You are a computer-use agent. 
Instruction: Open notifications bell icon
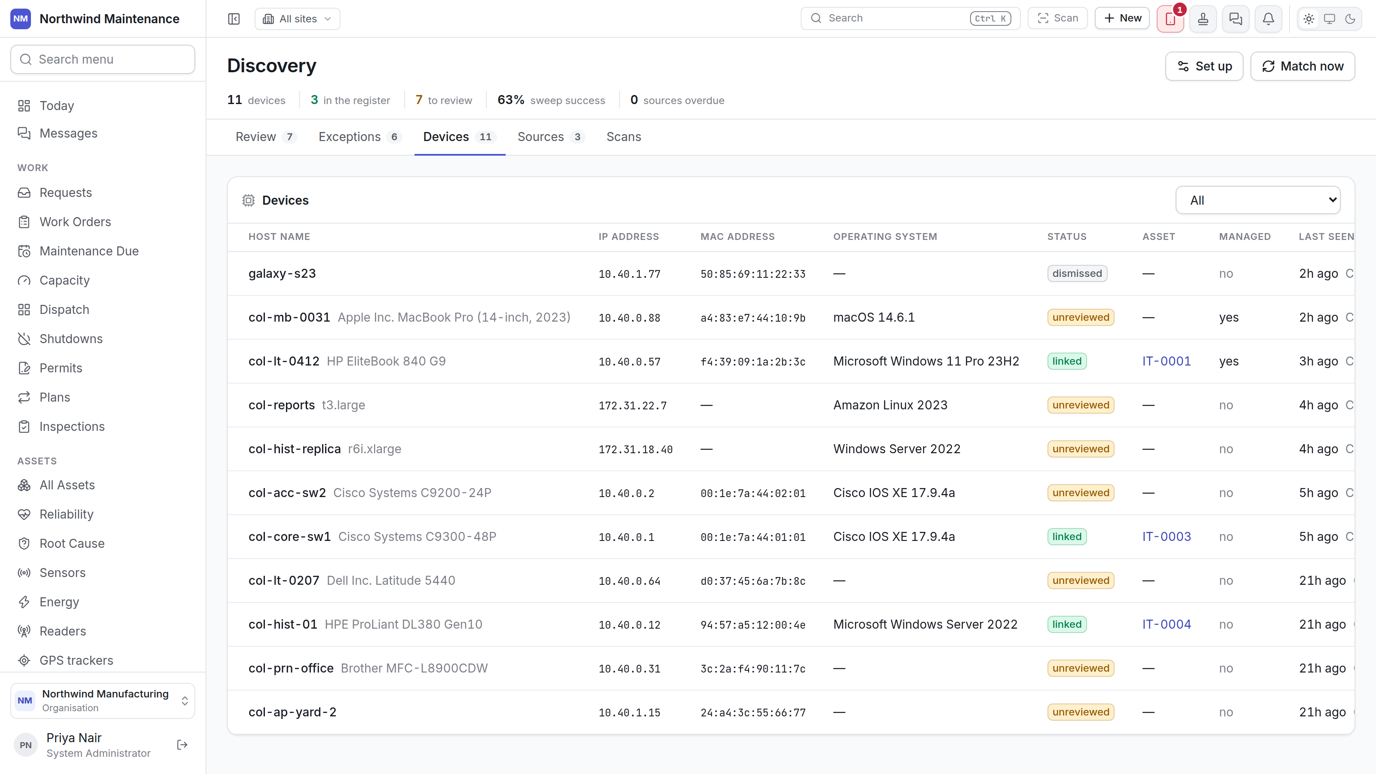tap(1268, 18)
